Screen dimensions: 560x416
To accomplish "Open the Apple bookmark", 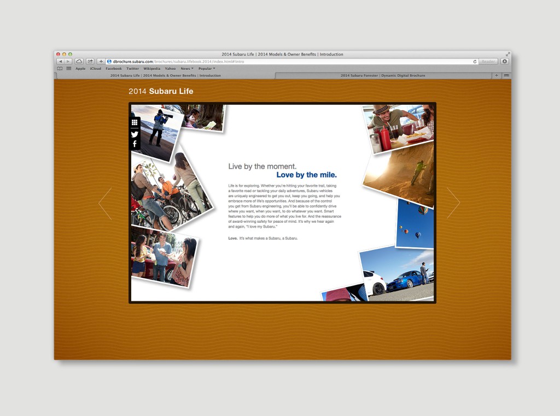I will pos(80,68).
